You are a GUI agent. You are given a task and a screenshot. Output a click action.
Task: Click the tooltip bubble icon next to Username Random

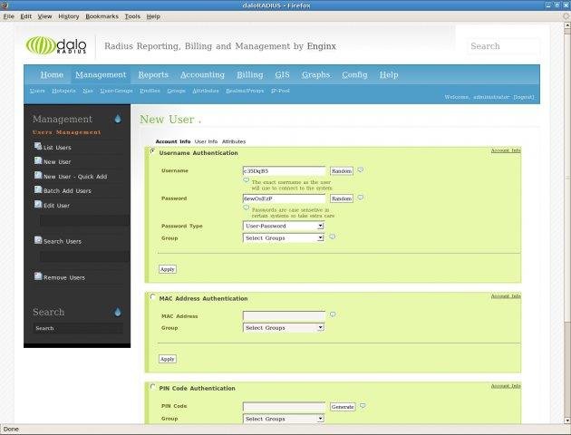[x=360, y=170]
